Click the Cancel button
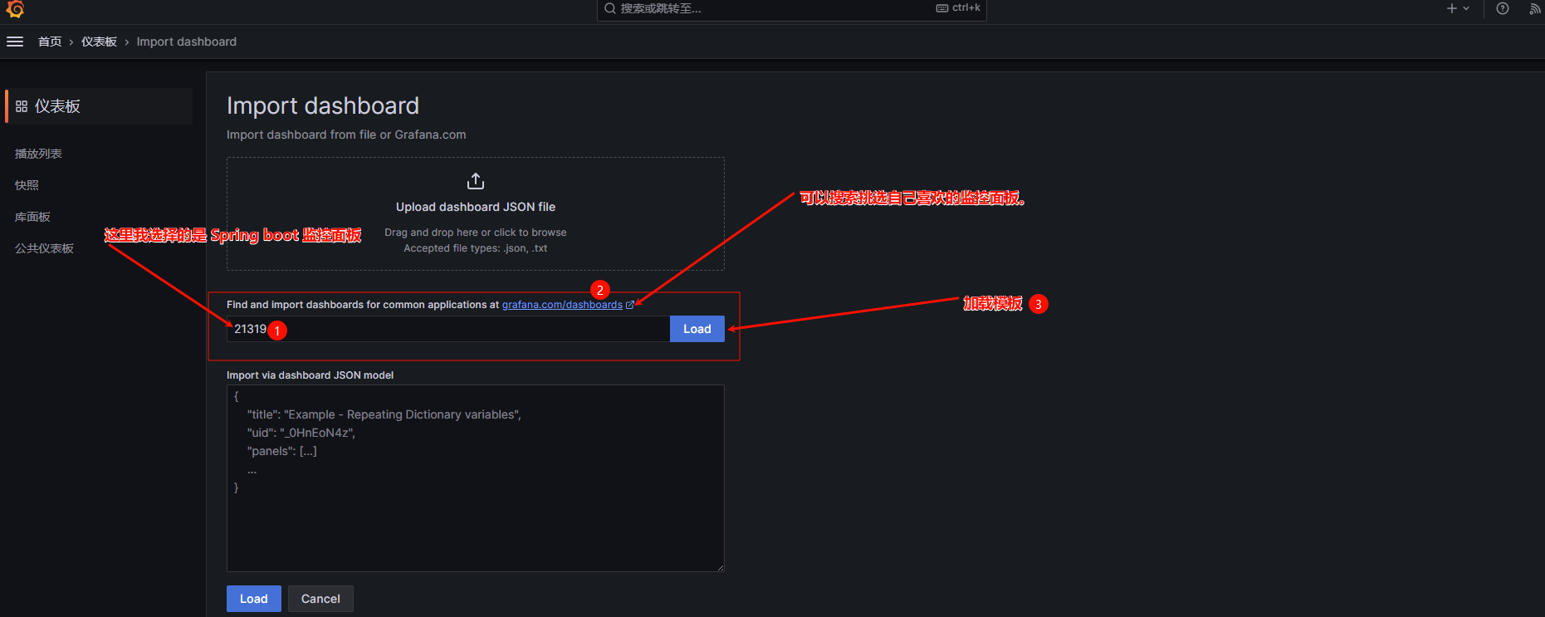 tap(320, 599)
